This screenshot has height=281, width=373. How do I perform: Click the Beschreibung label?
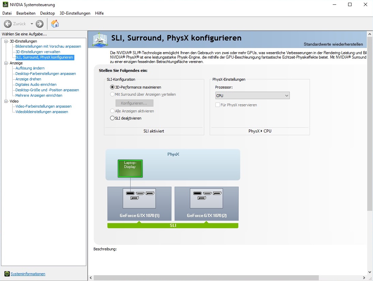(105, 249)
